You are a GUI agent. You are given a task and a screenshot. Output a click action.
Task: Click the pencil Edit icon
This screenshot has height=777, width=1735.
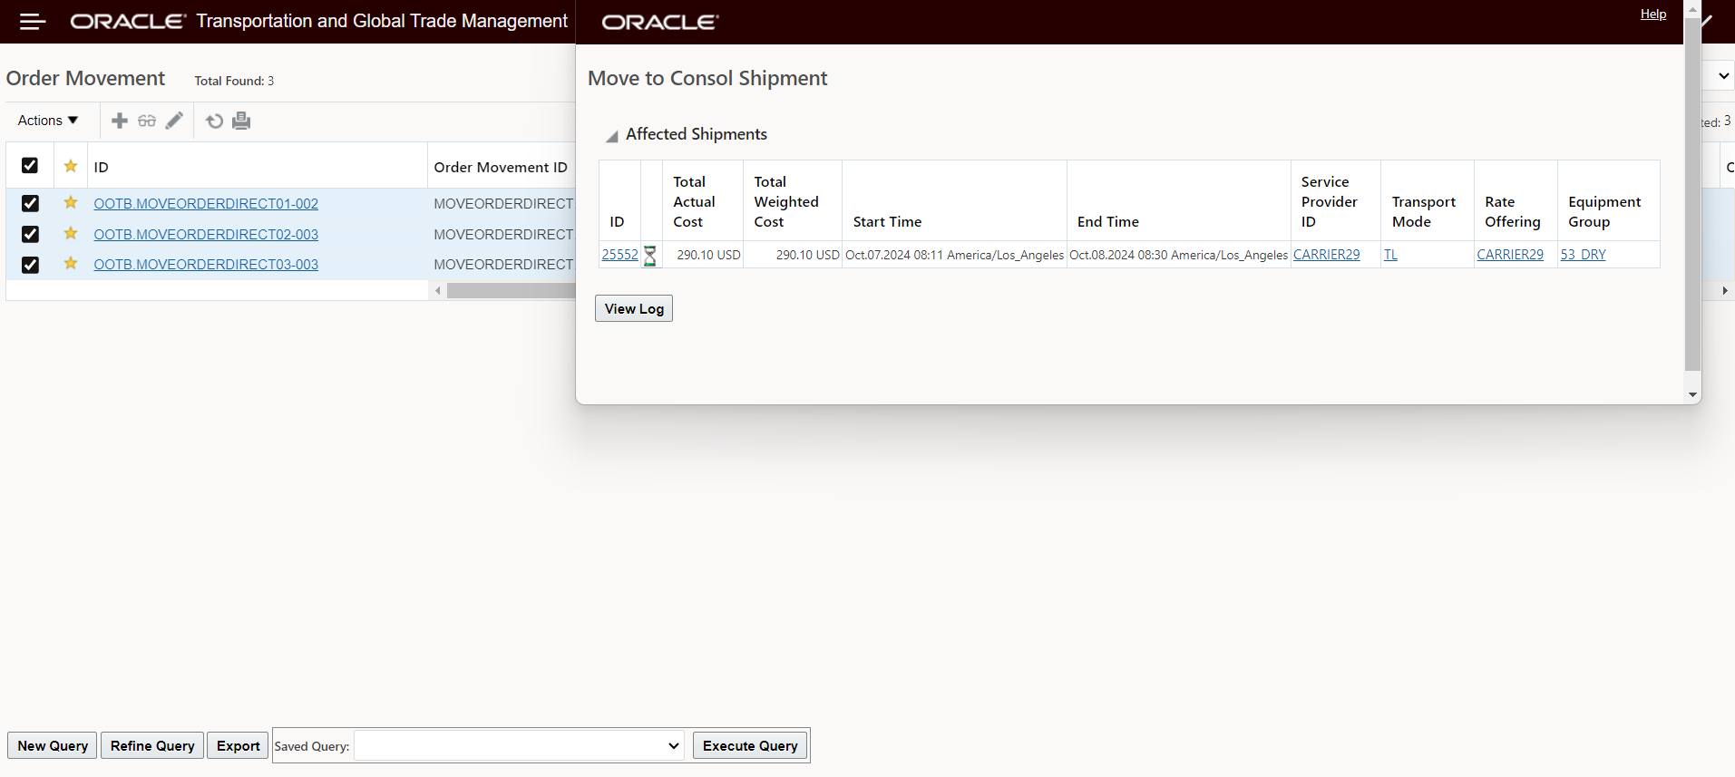174,121
